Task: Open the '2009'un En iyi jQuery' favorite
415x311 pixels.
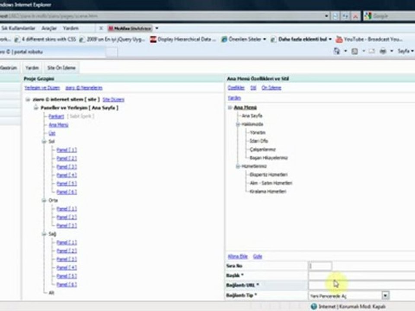Action: (x=112, y=39)
